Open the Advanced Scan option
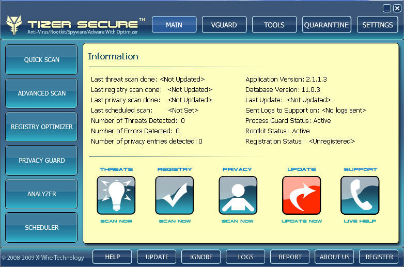Screen dimensions: 404x267 coord(41,93)
